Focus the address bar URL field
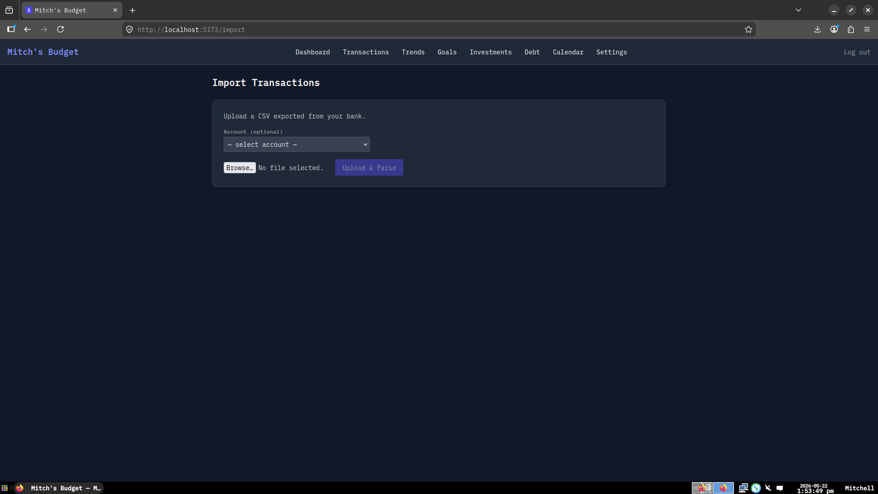The width and height of the screenshot is (878, 494). pyautogui.click(x=439, y=29)
